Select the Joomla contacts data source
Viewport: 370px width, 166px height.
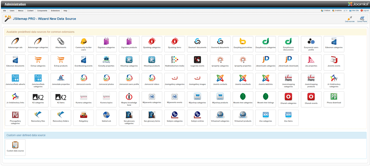coord(220,81)
